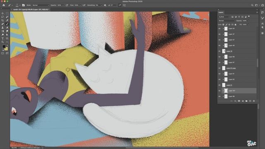Select the Type tool
This screenshot has width=265, height=149.
[x=2, y=38]
